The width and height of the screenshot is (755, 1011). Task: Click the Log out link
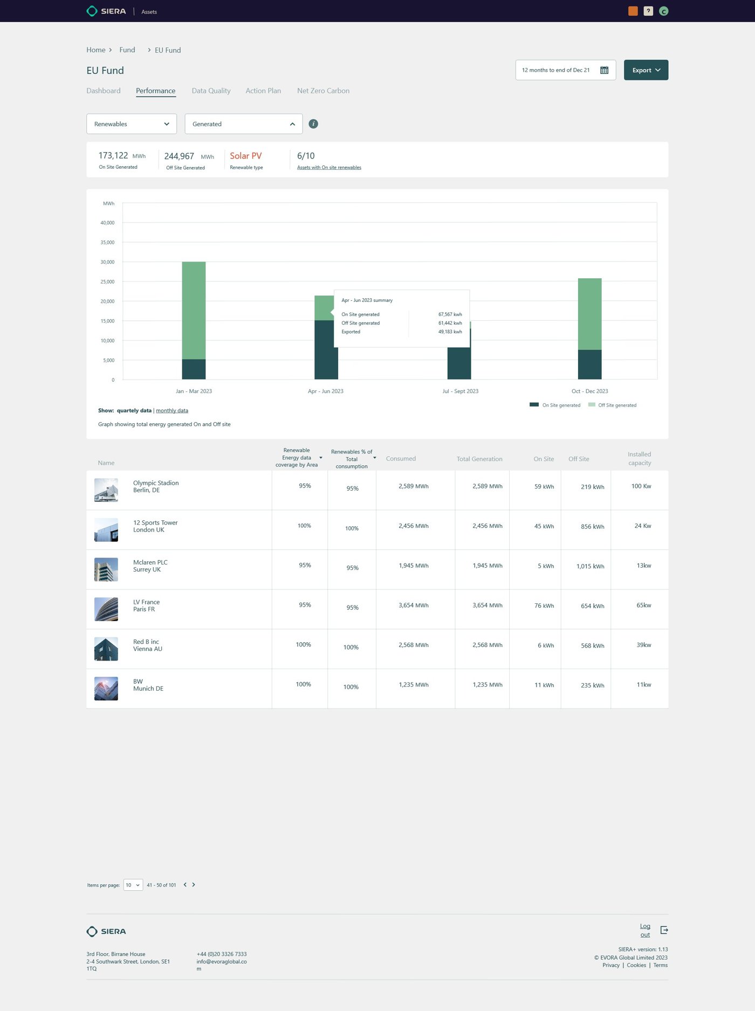click(645, 930)
